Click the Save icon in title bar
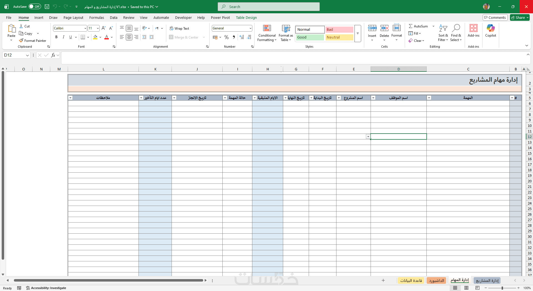Viewport: 533px width, 291px height. coord(47,7)
